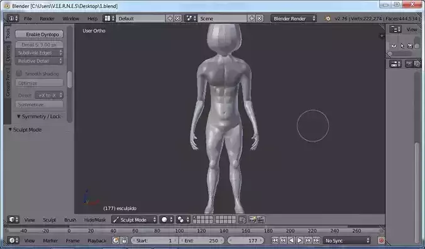The height and width of the screenshot is (249, 425).
Task: Open the Playback menu
Action: point(97,241)
